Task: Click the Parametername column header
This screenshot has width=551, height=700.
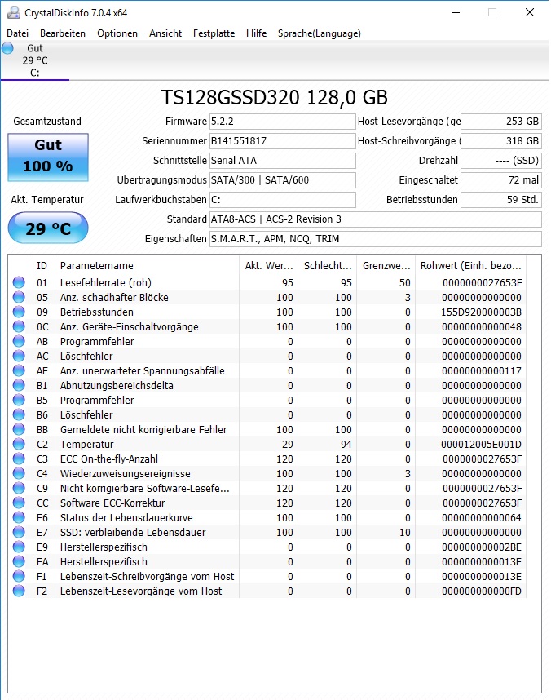Action: pos(147,266)
